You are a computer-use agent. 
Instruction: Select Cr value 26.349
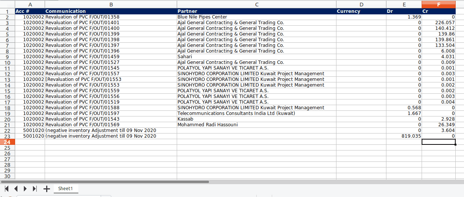439,125
